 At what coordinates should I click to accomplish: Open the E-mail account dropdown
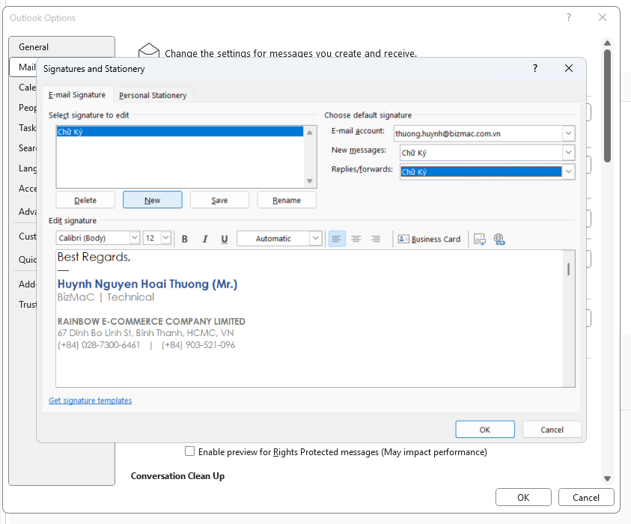[x=568, y=133]
